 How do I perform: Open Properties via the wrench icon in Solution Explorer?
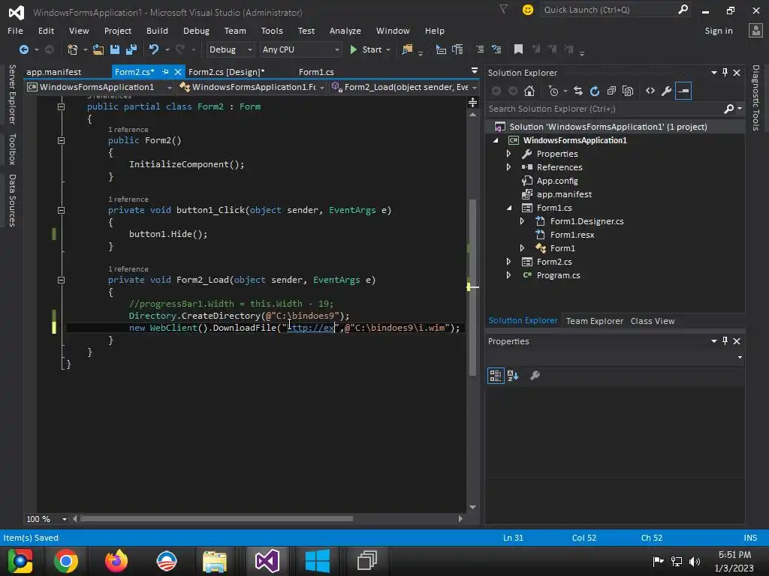point(667,91)
